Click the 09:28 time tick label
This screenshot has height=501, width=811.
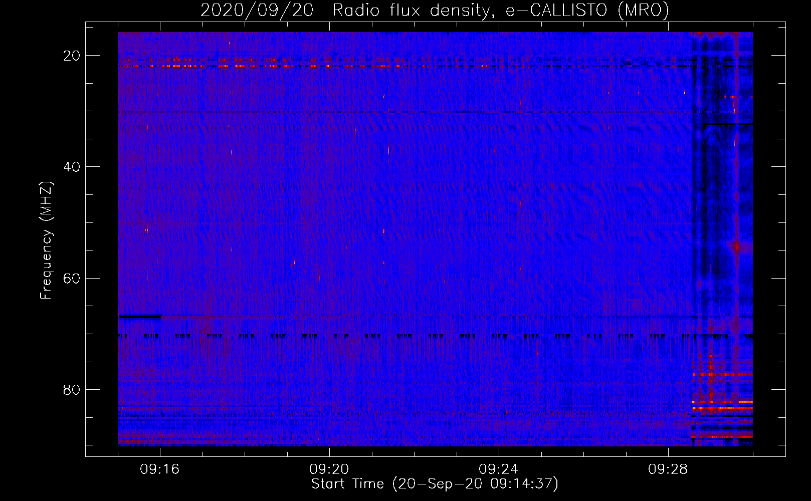[x=668, y=469]
